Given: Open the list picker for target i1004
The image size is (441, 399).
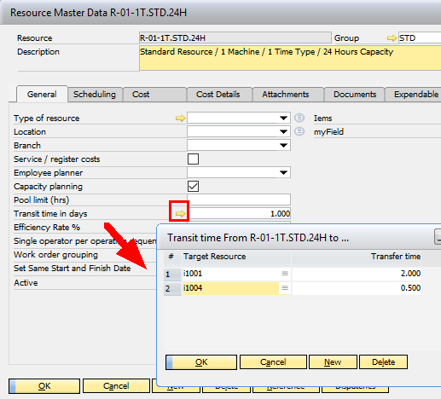Looking at the screenshot, I should (x=285, y=288).
